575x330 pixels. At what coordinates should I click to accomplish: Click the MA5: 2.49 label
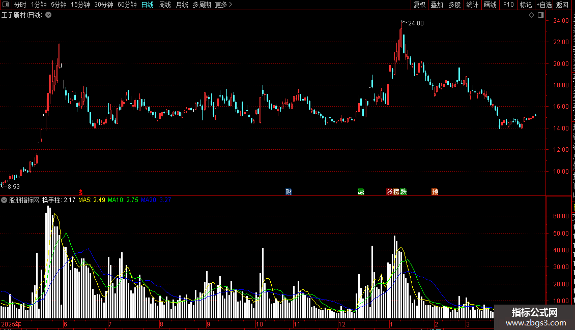pos(92,200)
